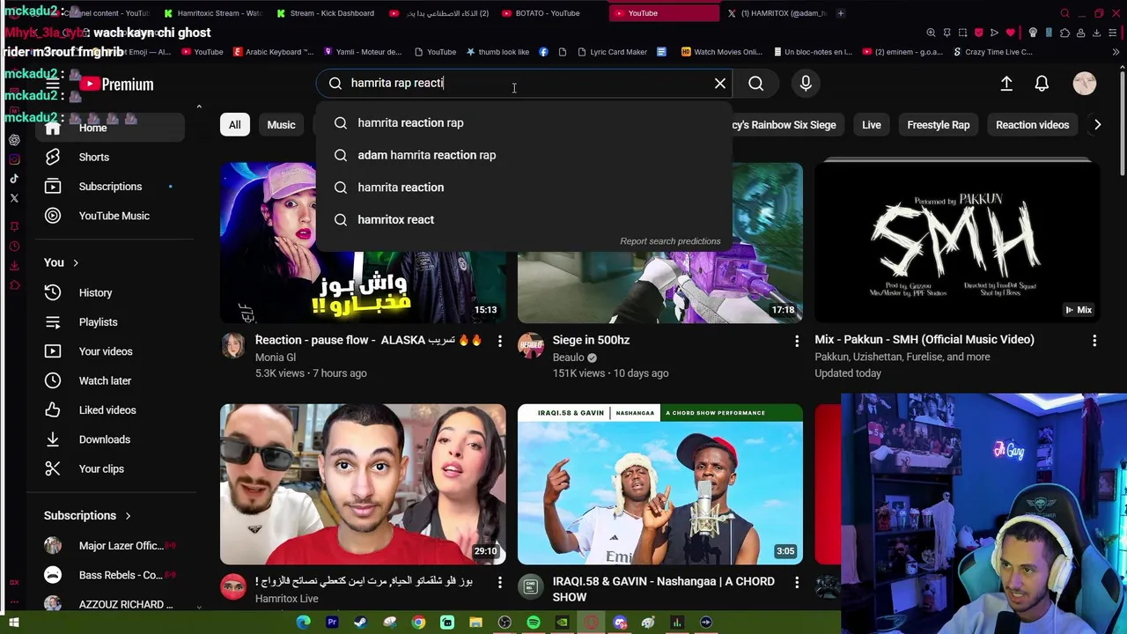1127x634 pixels.
Task: Choose suggestion 'hamrita reaction'
Action: point(524,188)
